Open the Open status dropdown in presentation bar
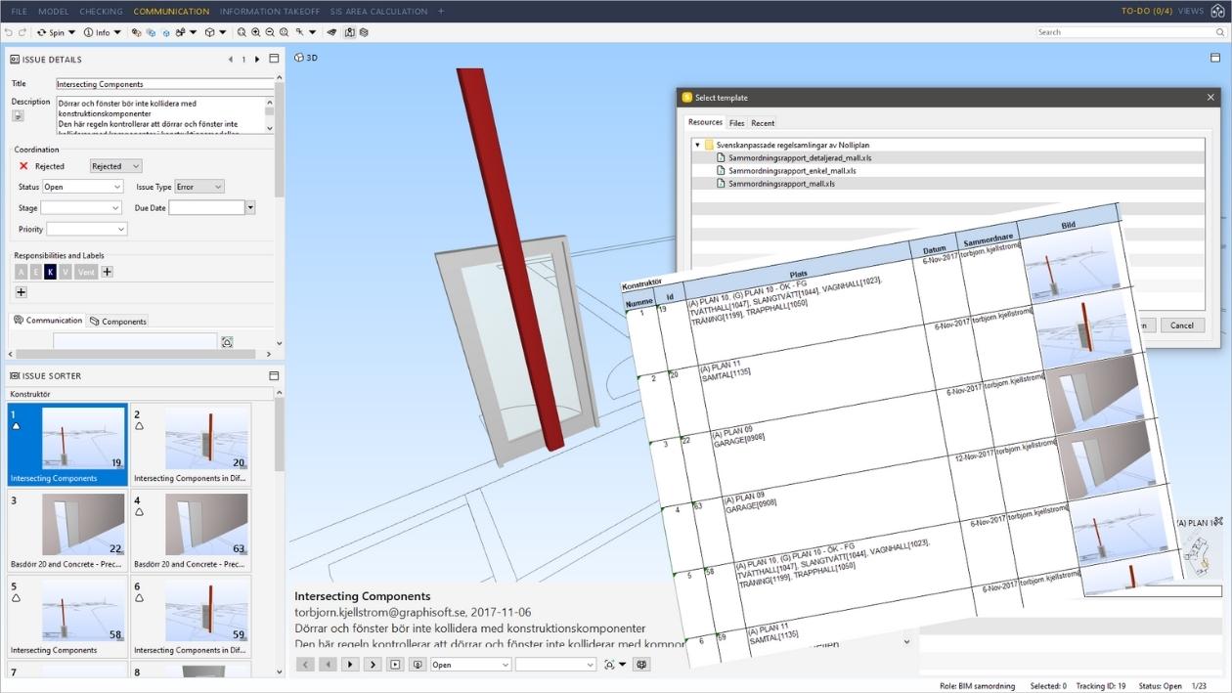The width and height of the screenshot is (1232, 693). 470,665
